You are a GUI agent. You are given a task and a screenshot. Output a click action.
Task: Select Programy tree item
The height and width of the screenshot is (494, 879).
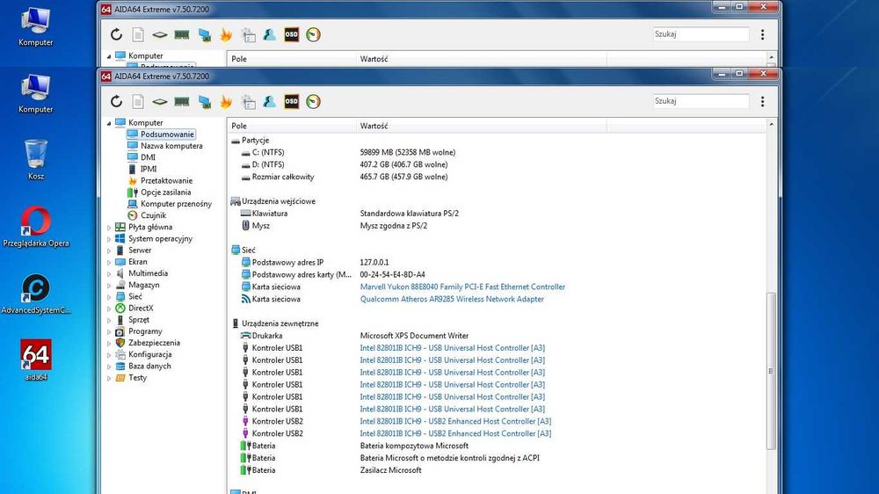tap(145, 331)
